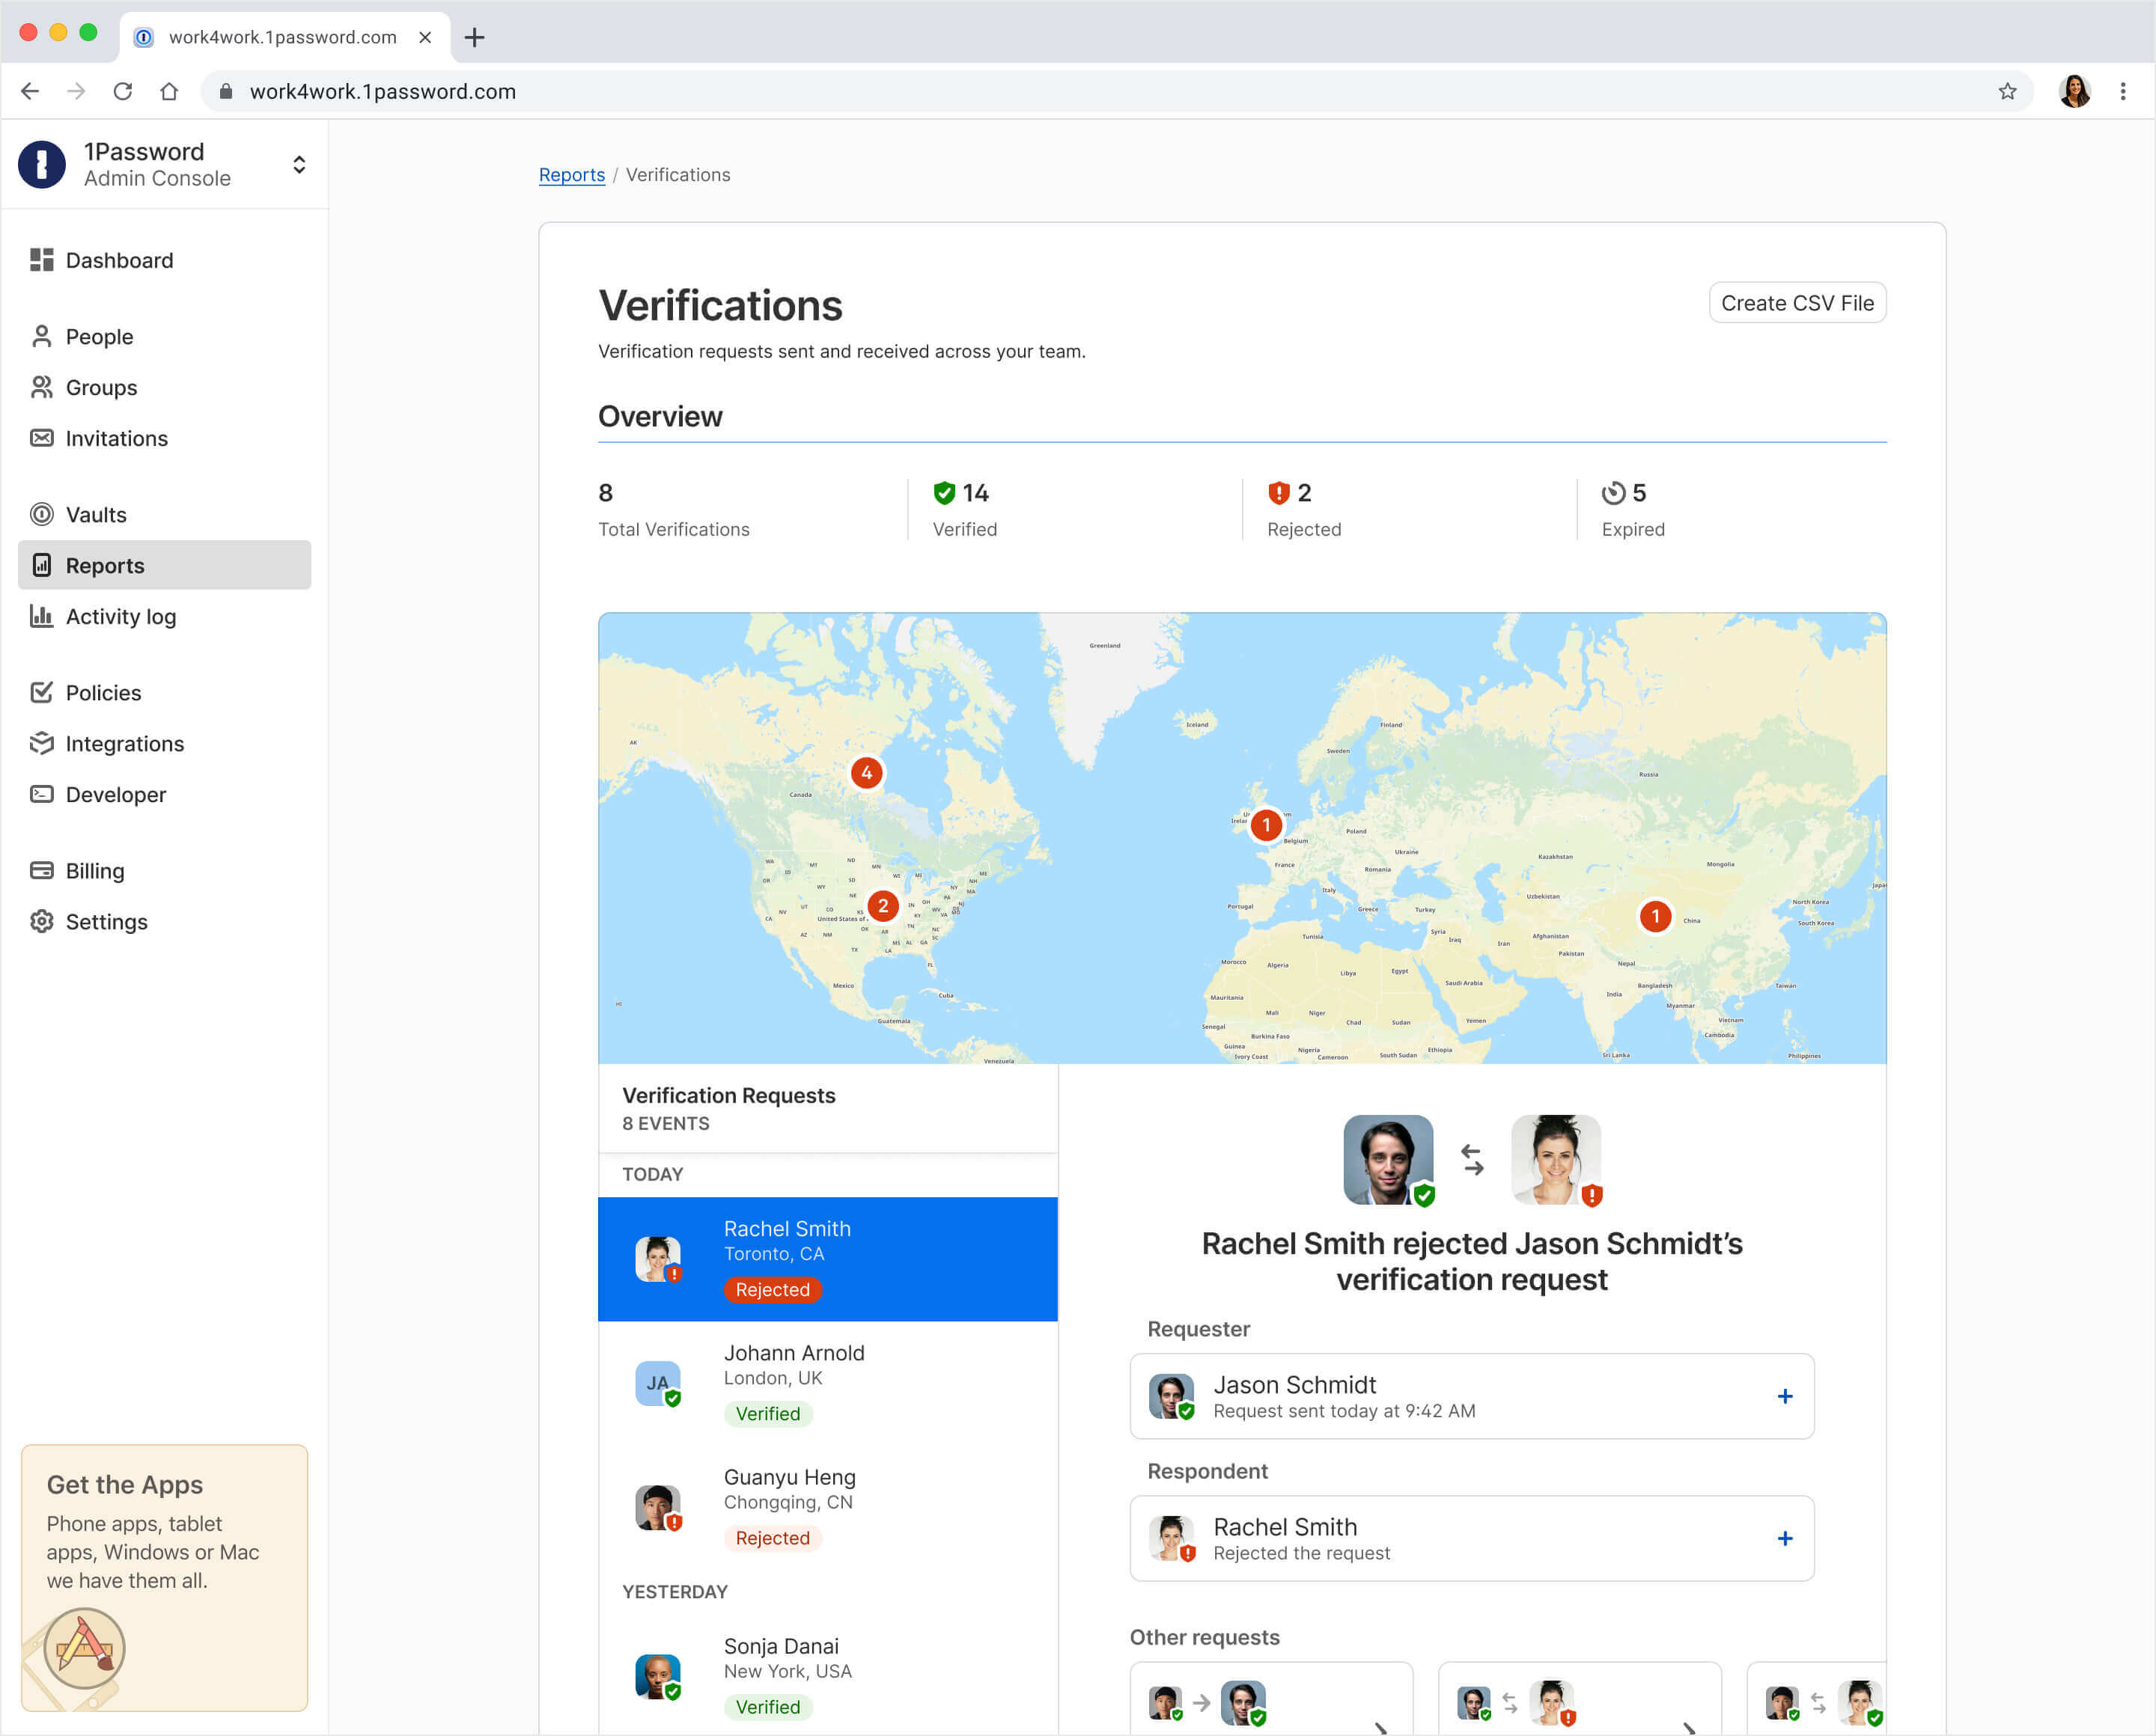The height and width of the screenshot is (1736, 2156).
Task: Expand Jason Schmidt requester details
Action: click(1785, 1396)
